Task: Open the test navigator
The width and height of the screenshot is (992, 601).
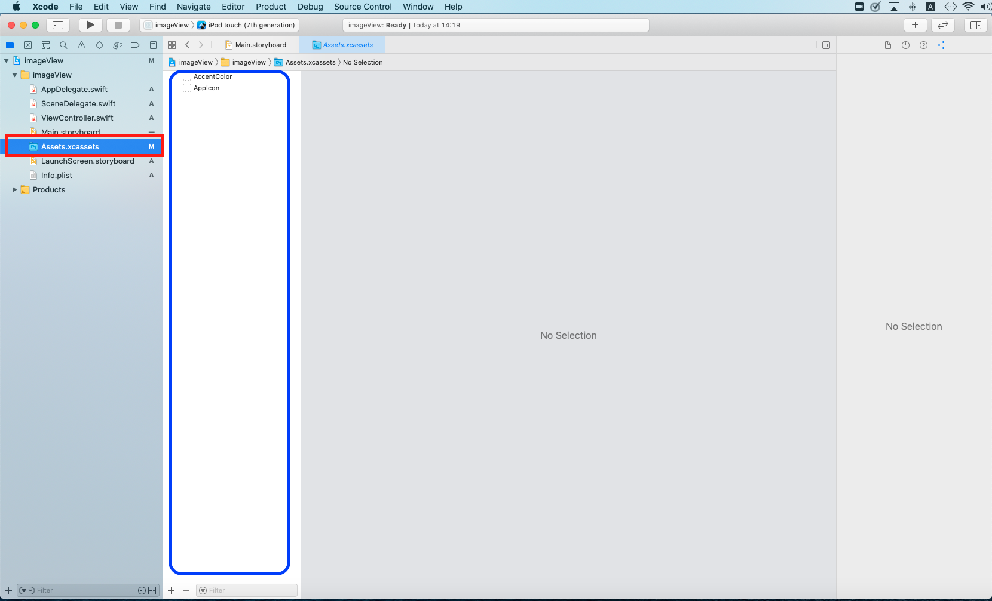Action: click(99, 45)
